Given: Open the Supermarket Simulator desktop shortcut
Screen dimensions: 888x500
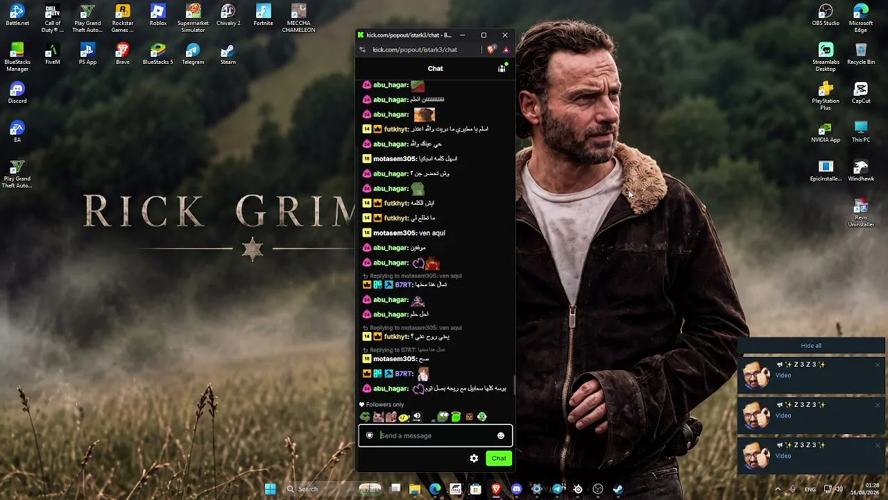Looking at the screenshot, I should (193, 19).
